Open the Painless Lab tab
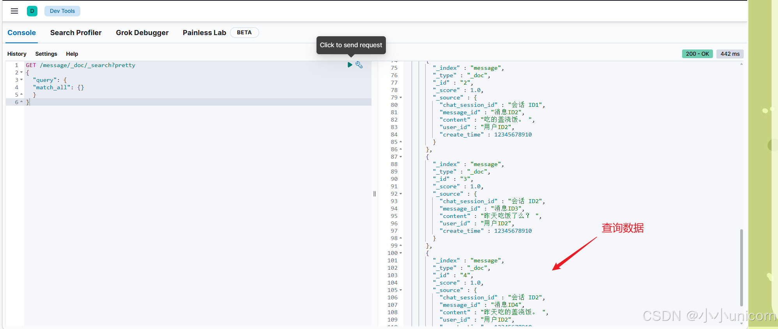 (x=204, y=33)
